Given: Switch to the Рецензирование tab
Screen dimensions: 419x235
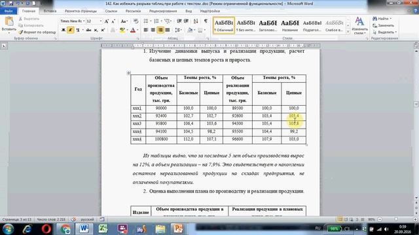Looking at the screenshot, I should pyautogui.click(x=163, y=11).
